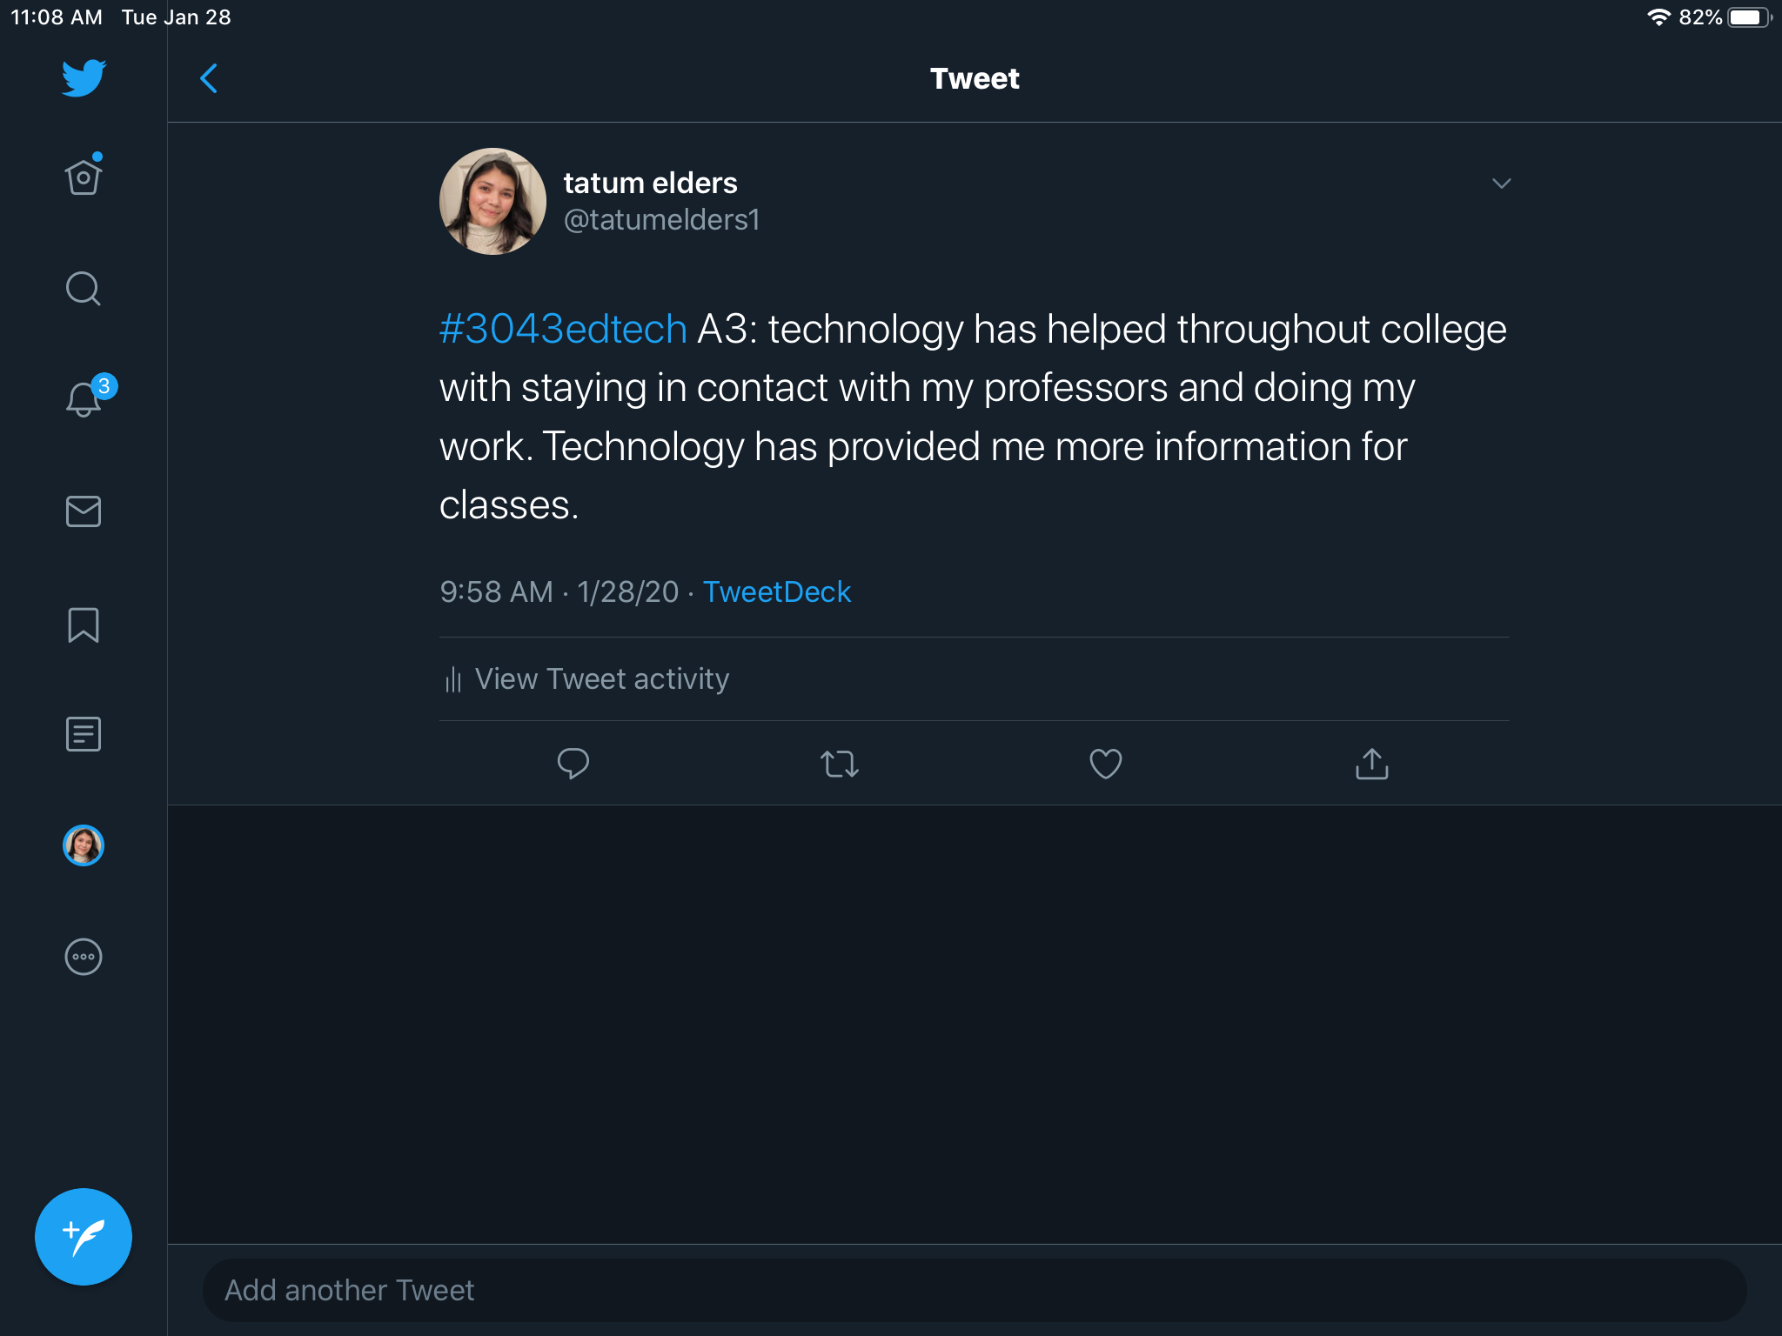
Task: Go back using the left chevron
Action: [209, 78]
